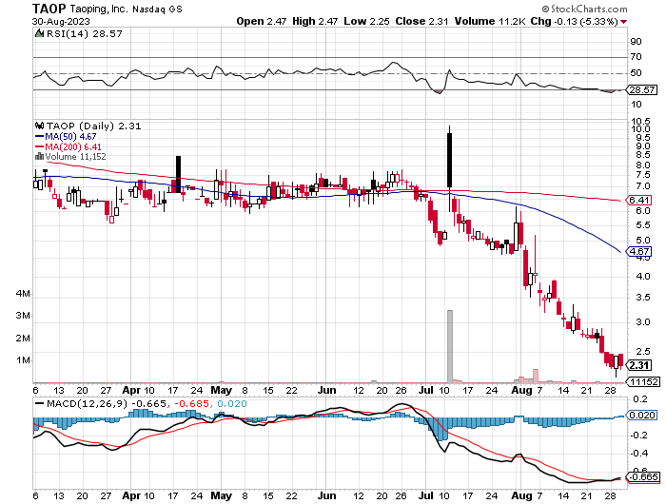Click the 11152 volume axis tag
666x504 pixels.
tap(643, 381)
